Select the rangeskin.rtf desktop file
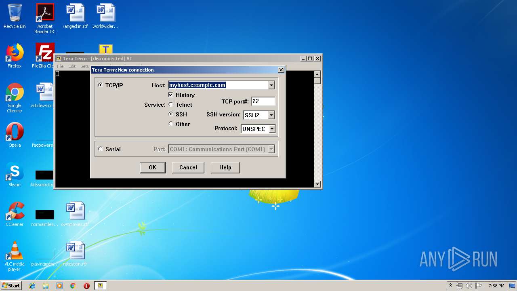The height and width of the screenshot is (291, 517). click(x=75, y=16)
